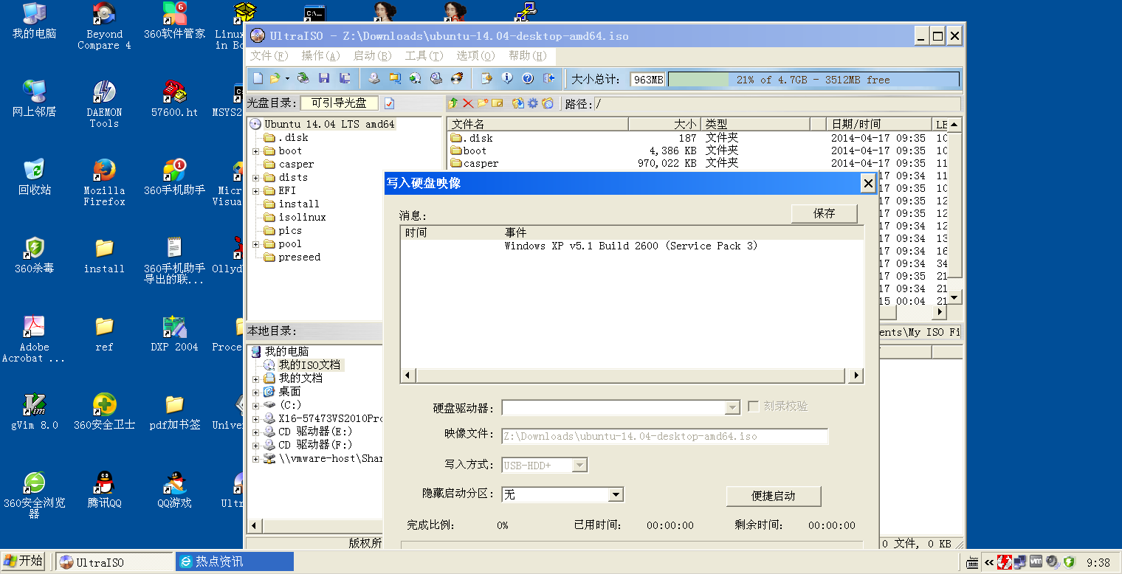Click the Open CD/DVD toolbar icon

pos(303,78)
